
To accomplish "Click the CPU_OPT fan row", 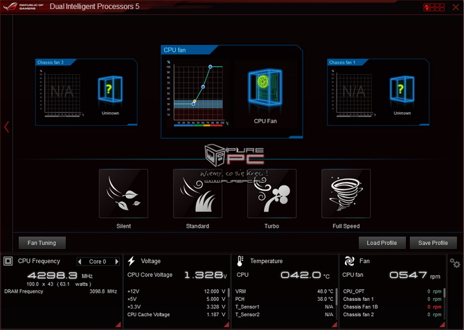I will (393, 291).
